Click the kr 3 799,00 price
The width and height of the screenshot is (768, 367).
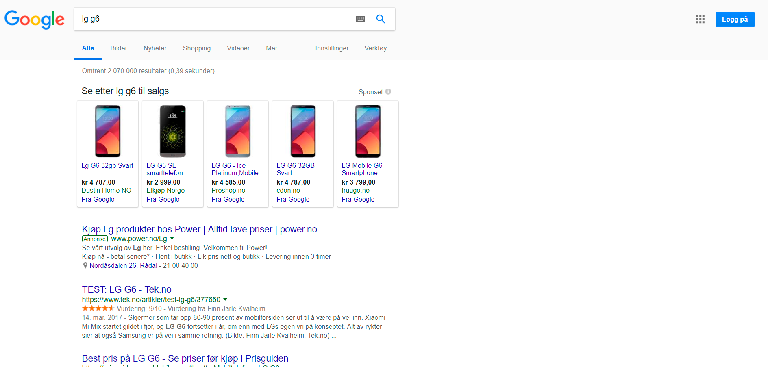click(359, 182)
